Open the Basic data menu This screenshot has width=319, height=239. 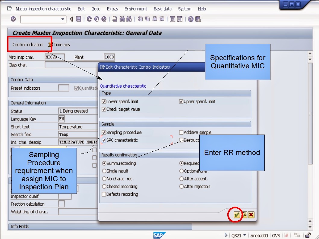tap(163, 9)
